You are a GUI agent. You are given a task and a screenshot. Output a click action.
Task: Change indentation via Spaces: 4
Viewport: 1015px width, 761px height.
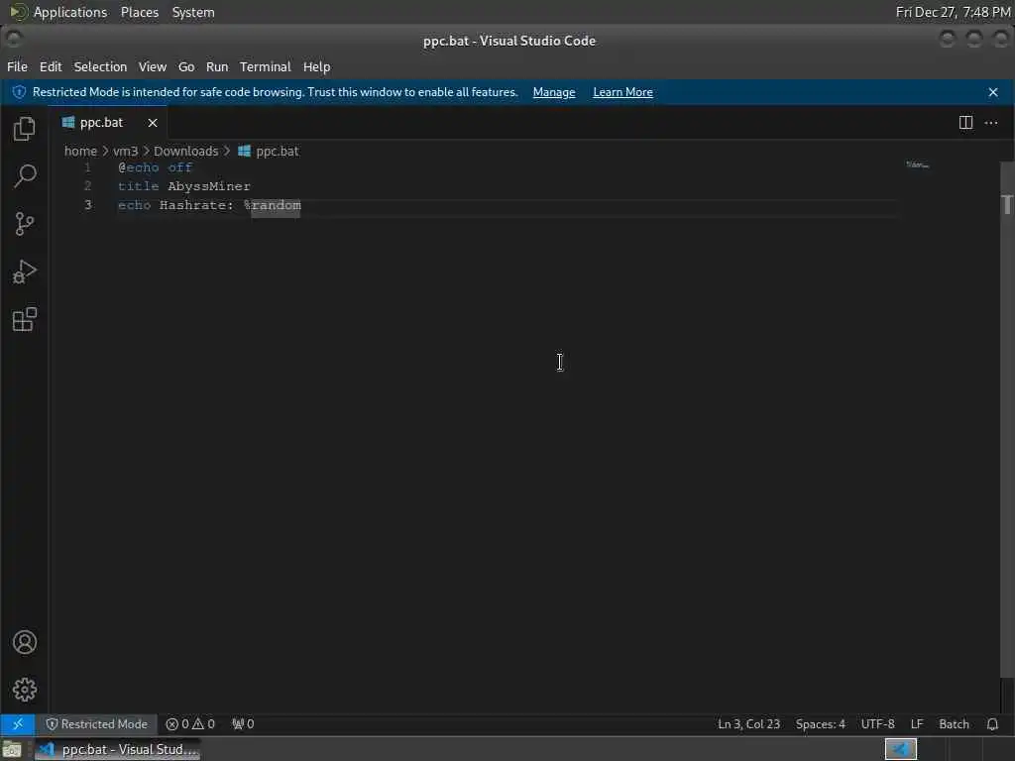pyautogui.click(x=820, y=724)
